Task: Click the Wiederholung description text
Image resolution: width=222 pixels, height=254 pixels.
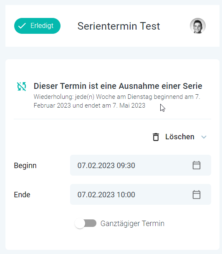Action: 117,101
